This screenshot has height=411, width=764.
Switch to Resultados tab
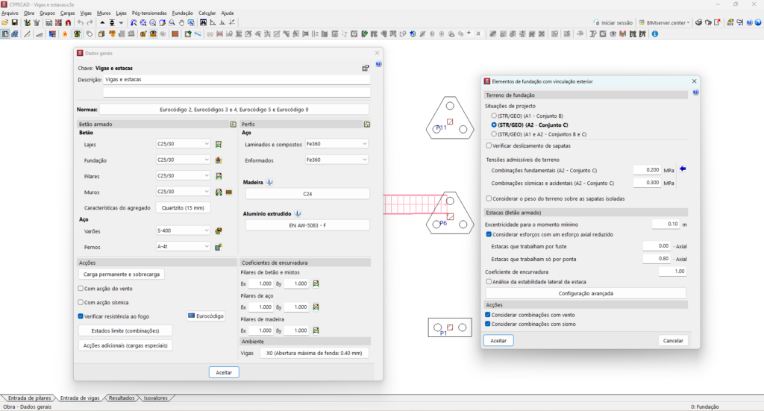tap(122, 398)
